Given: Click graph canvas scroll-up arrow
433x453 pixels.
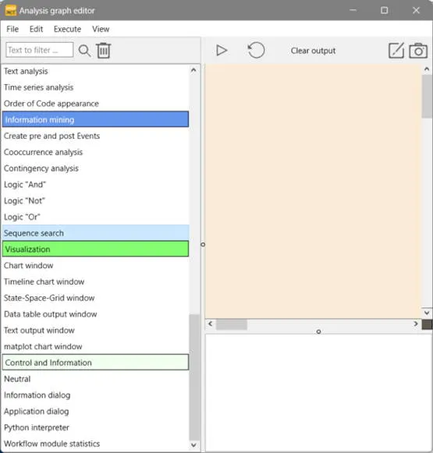Looking at the screenshot, I should coord(427,69).
